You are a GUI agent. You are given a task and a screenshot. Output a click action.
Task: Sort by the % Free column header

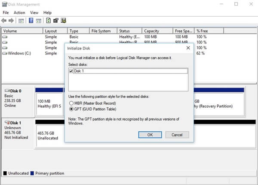(209, 31)
